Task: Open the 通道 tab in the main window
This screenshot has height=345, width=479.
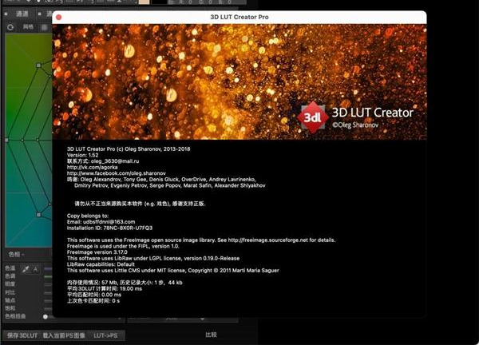Action: (x=22, y=14)
